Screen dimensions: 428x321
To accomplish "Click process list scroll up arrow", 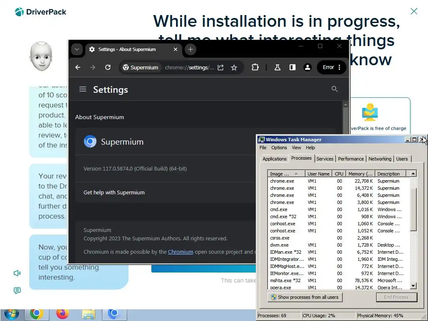I will tap(413, 173).
